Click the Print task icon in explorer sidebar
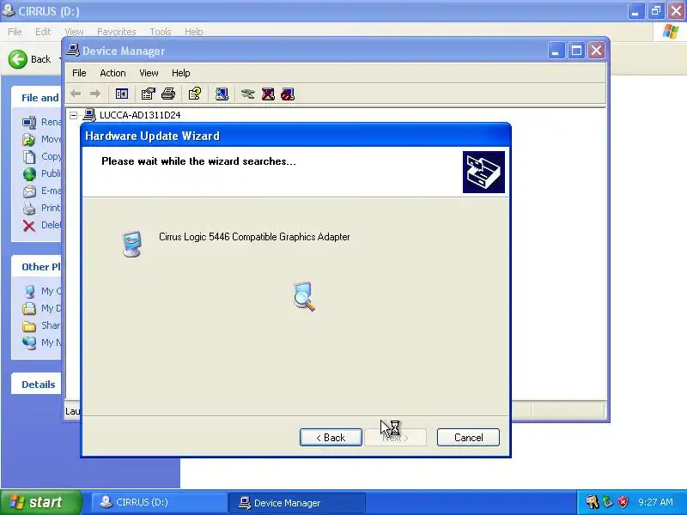Viewport: 687px width, 515px height. [29, 208]
